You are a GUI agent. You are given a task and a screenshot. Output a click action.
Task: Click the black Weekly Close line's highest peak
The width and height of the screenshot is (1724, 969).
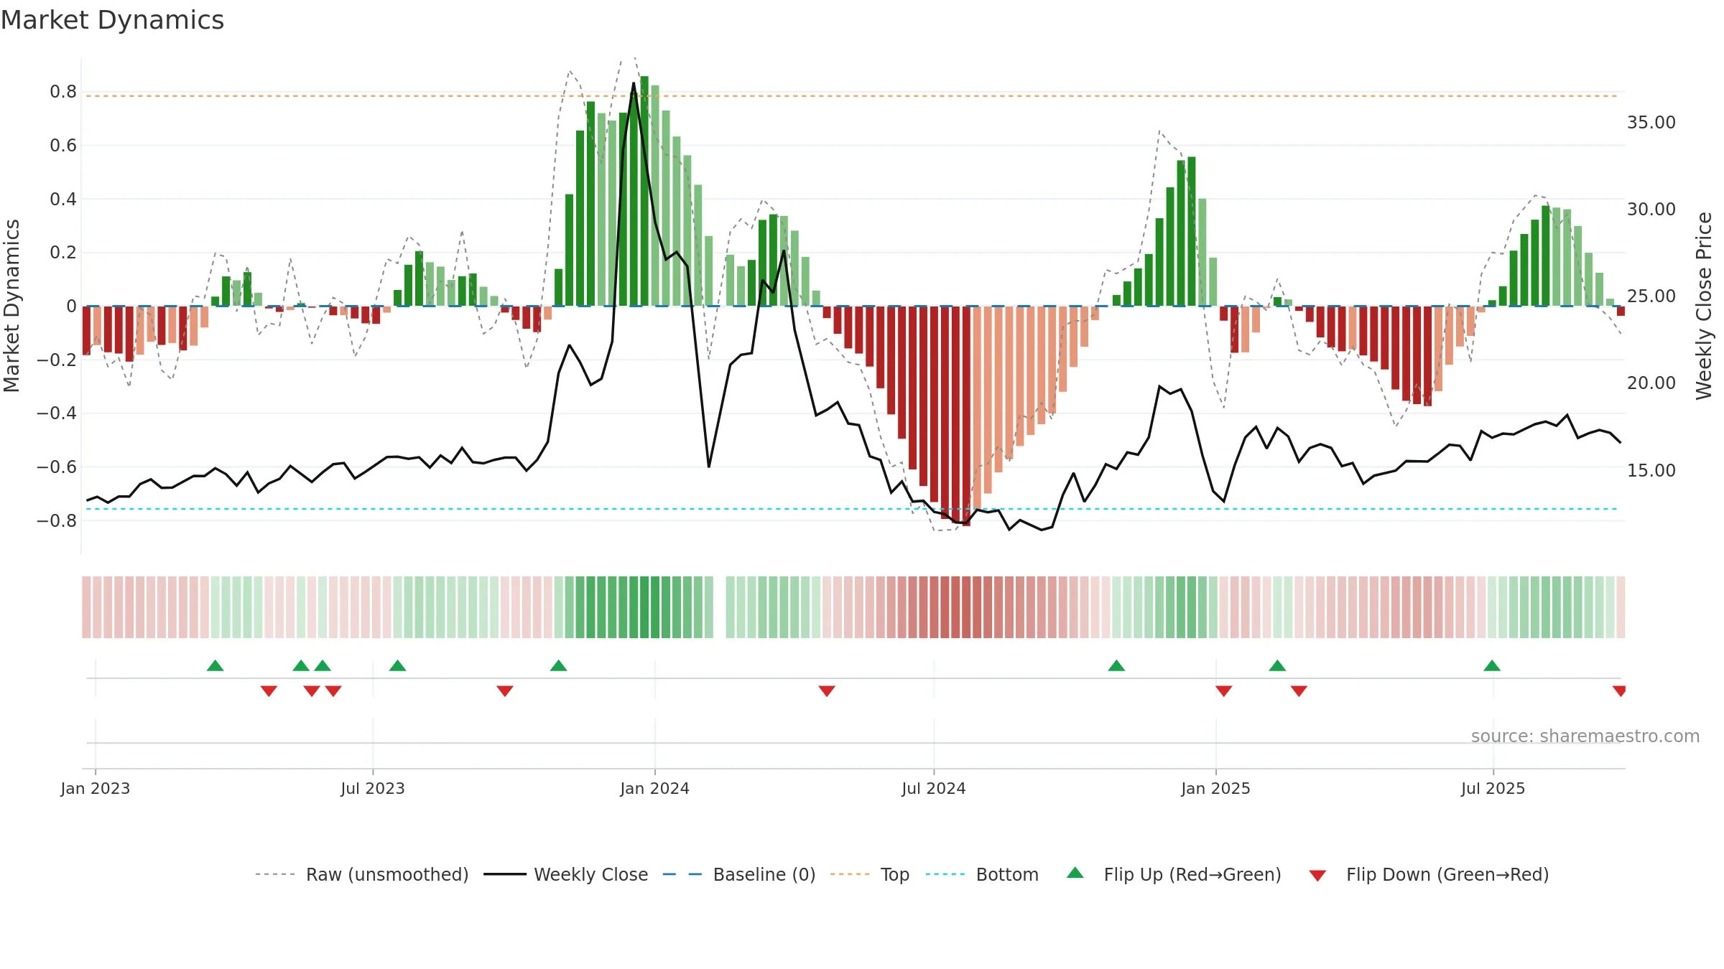634,83
